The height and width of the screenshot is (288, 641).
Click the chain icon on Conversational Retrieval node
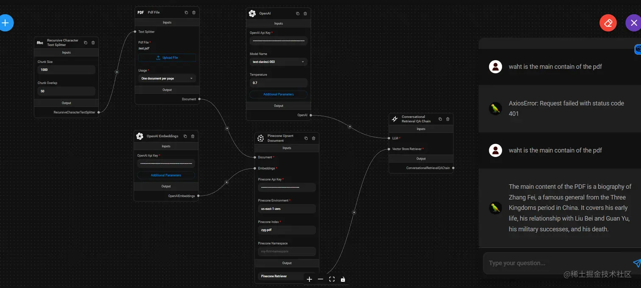click(x=395, y=119)
